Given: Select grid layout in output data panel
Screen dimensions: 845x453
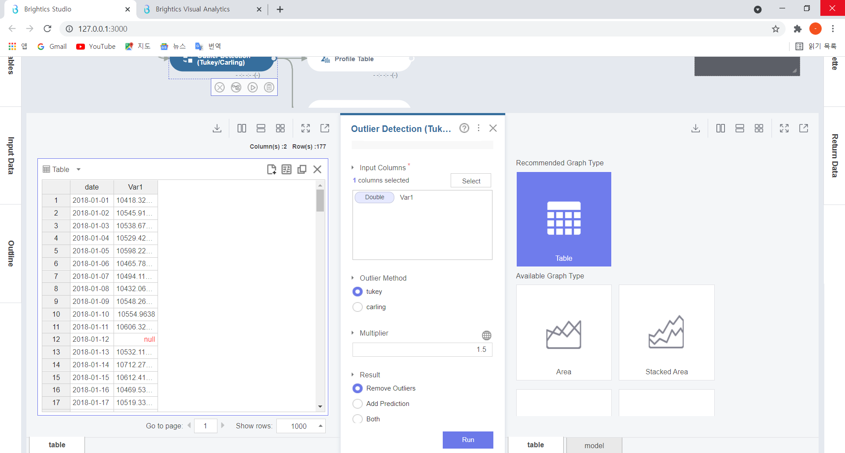Looking at the screenshot, I should point(759,128).
